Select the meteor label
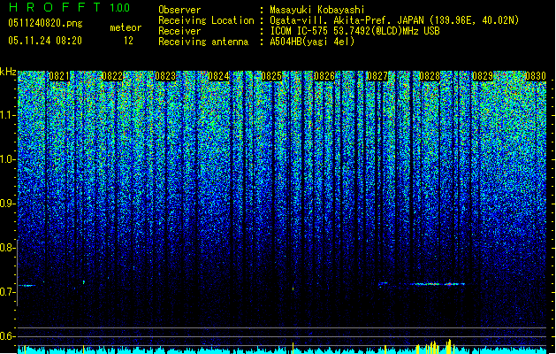The width and height of the screenshot is (556, 354). [x=126, y=27]
